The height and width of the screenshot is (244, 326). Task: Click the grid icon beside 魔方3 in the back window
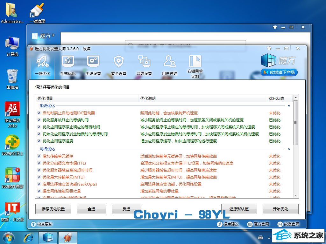coord(35,36)
